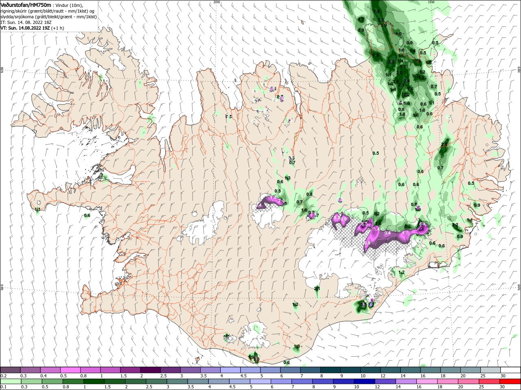
Task: Click the '(+1 h)' forecast offset text
Action: [58, 28]
